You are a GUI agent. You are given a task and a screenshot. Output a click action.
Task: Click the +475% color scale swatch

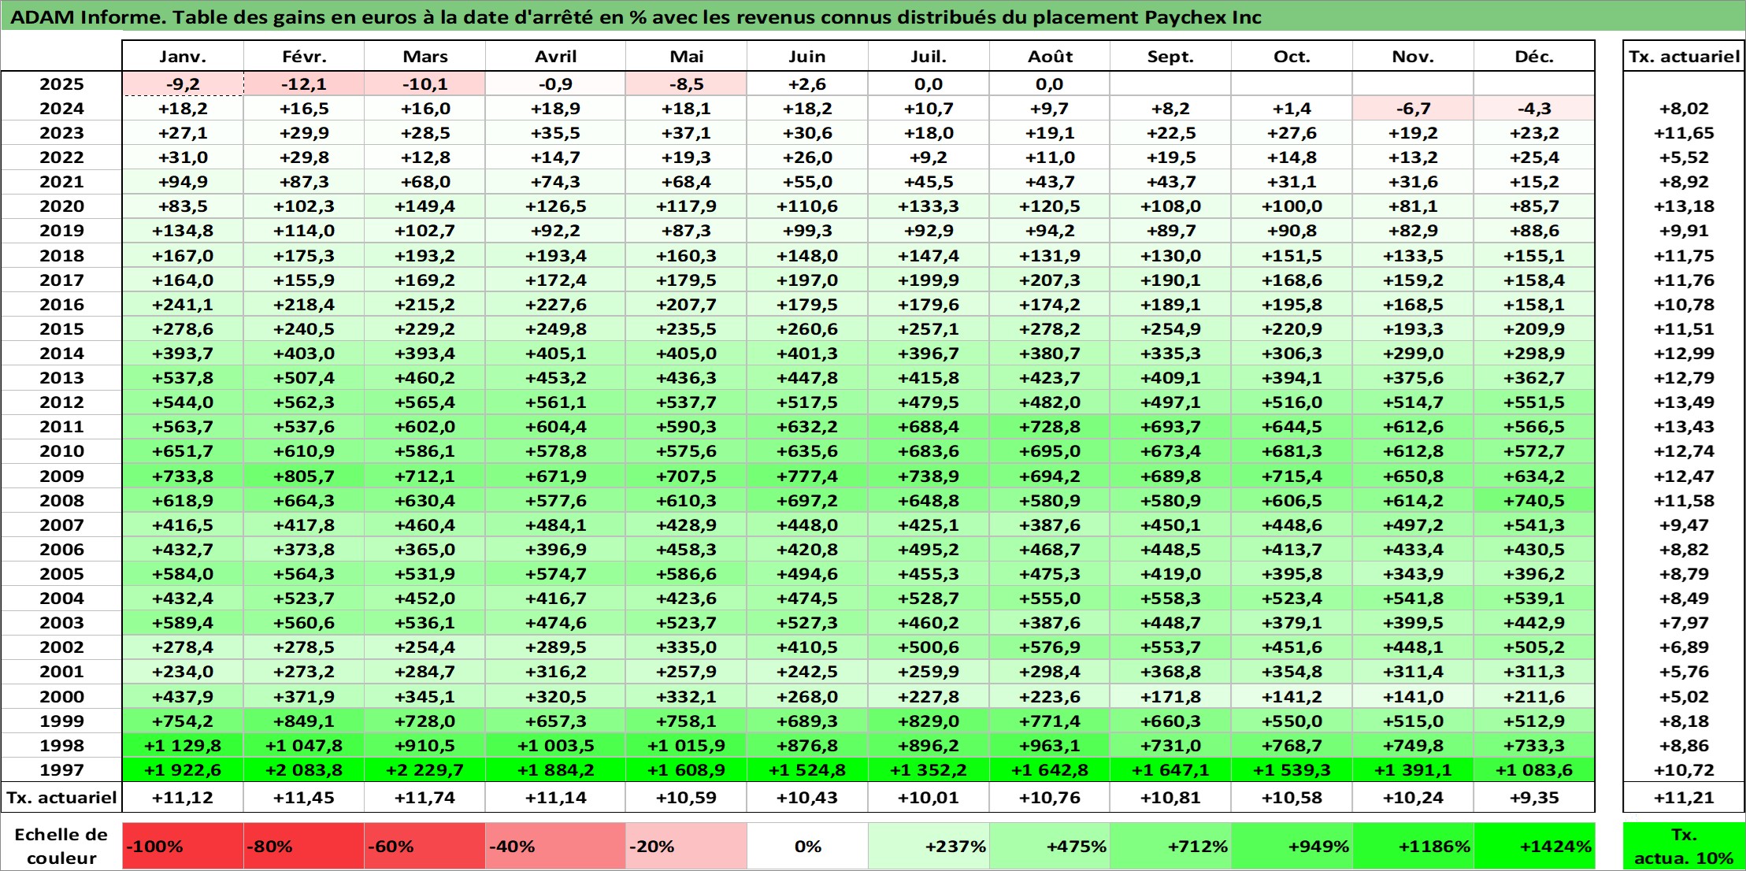pyautogui.click(x=1050, y=846)
